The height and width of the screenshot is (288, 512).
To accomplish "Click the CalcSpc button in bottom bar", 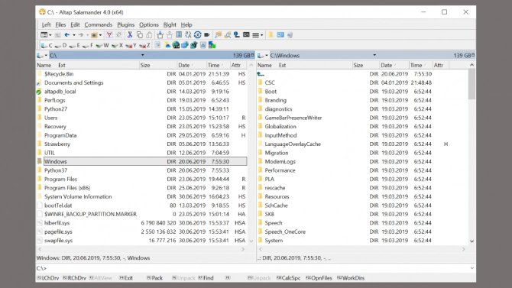I will point(288,278).
